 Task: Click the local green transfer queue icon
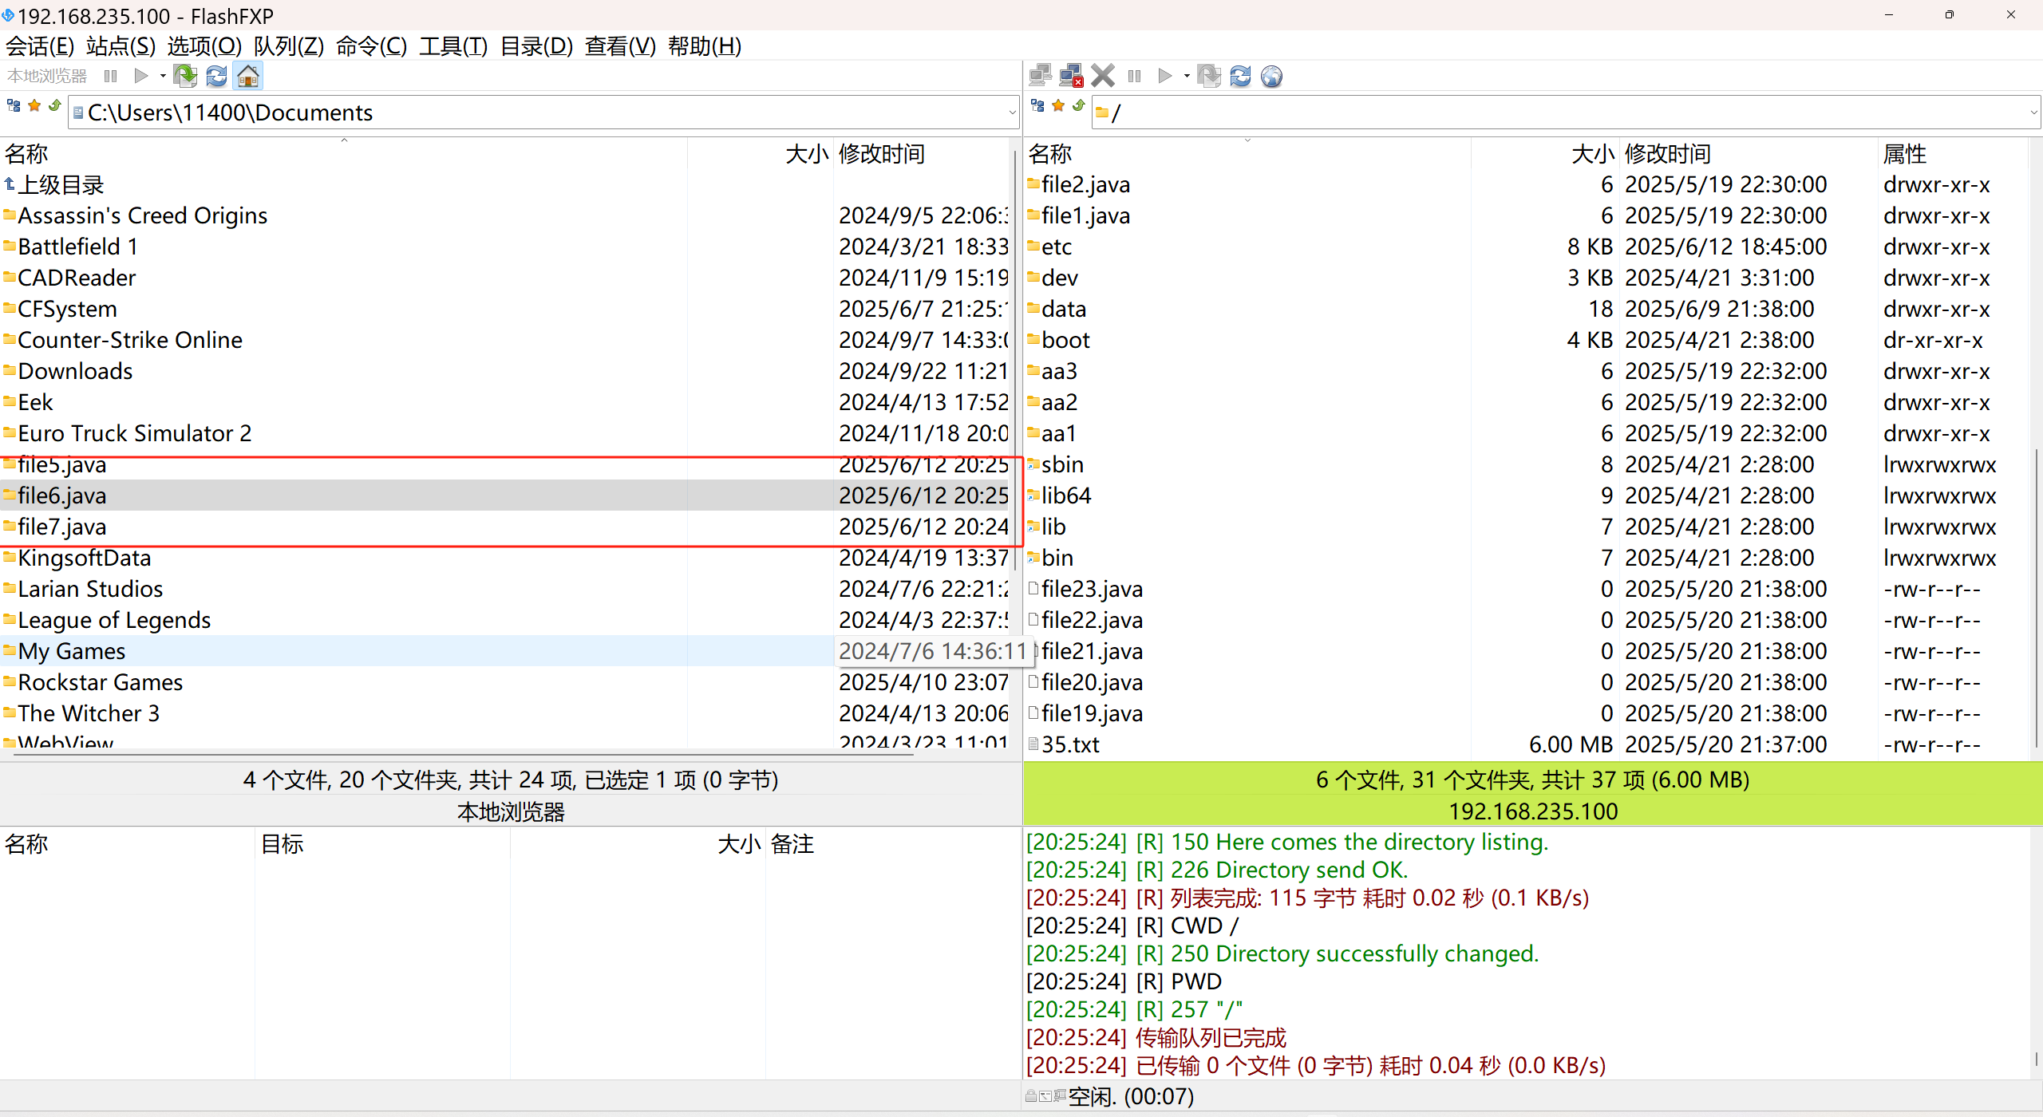coord(185,76)
